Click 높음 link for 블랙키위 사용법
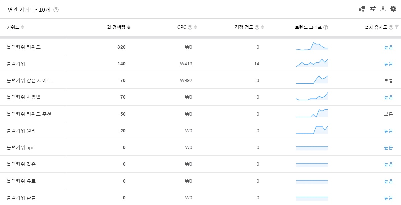401x205 pixels. 388,97
